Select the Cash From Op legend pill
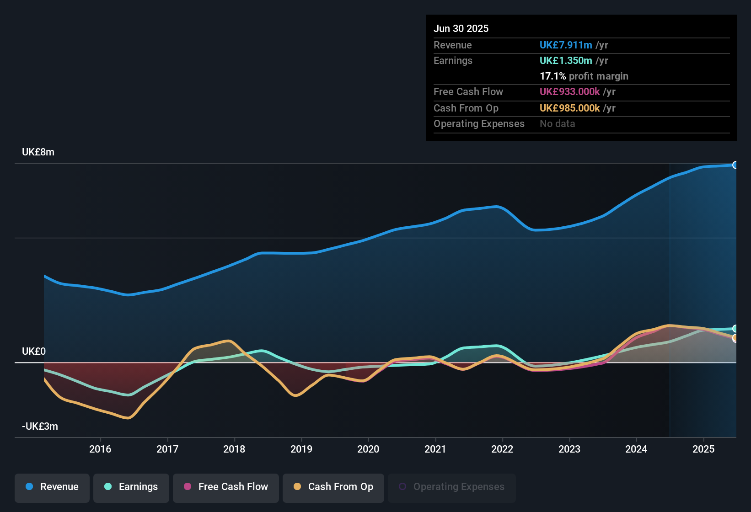Viewport: 751px width, 512px height. (x=333, y=487)
